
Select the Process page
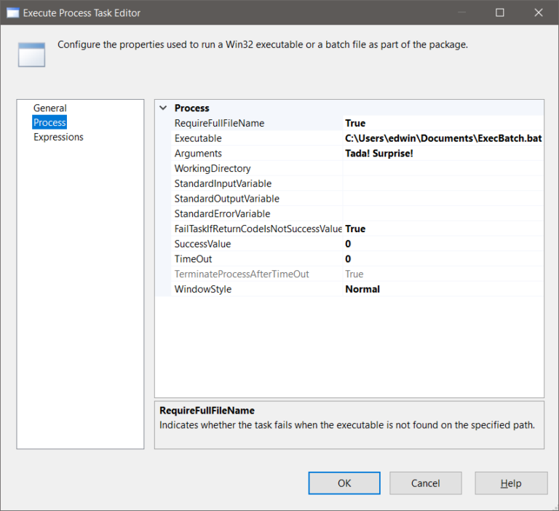pos(49,122)
